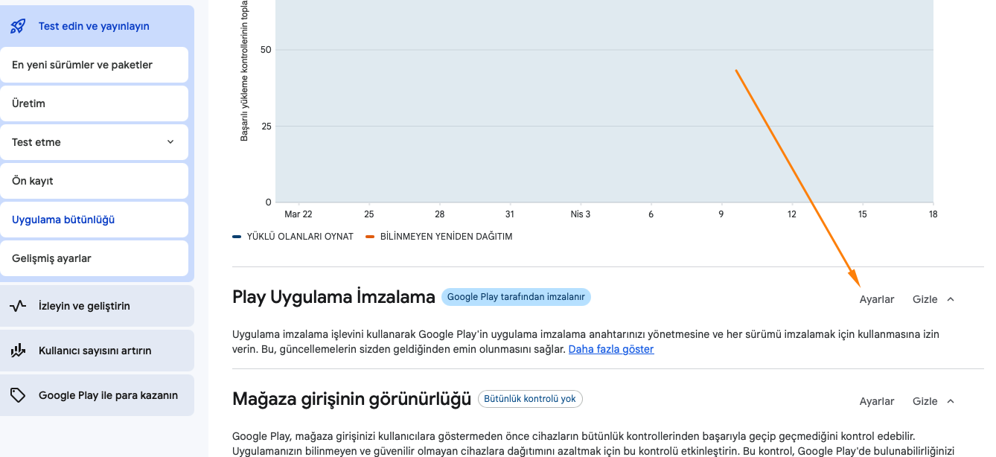Open the Üretim menu item

point(94,103)
